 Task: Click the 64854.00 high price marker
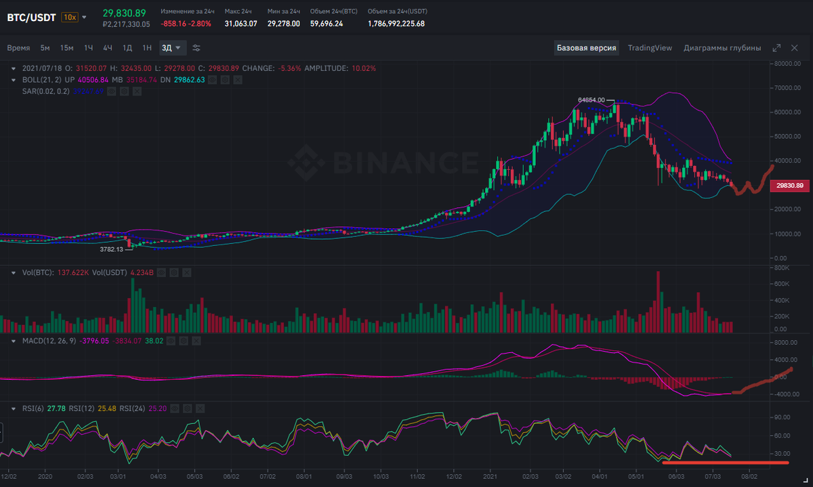(591, 100)
